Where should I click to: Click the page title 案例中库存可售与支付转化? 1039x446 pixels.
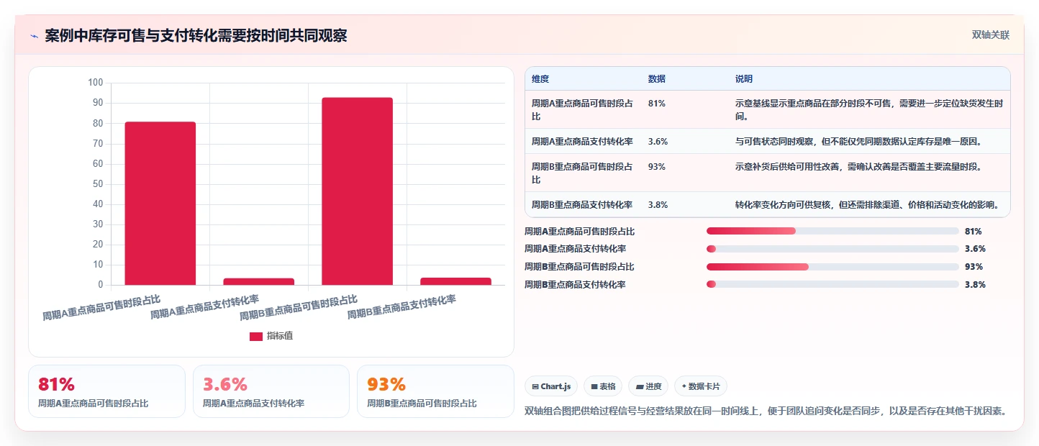196,36
